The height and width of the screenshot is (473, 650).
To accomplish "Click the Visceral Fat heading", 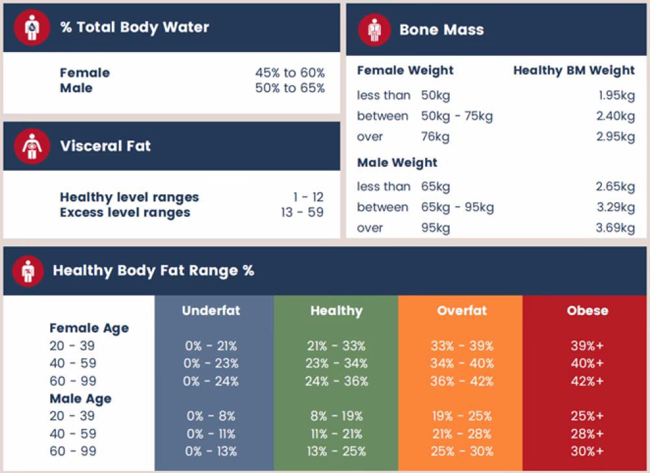I will pyautogui.click(x=105, y=146).
